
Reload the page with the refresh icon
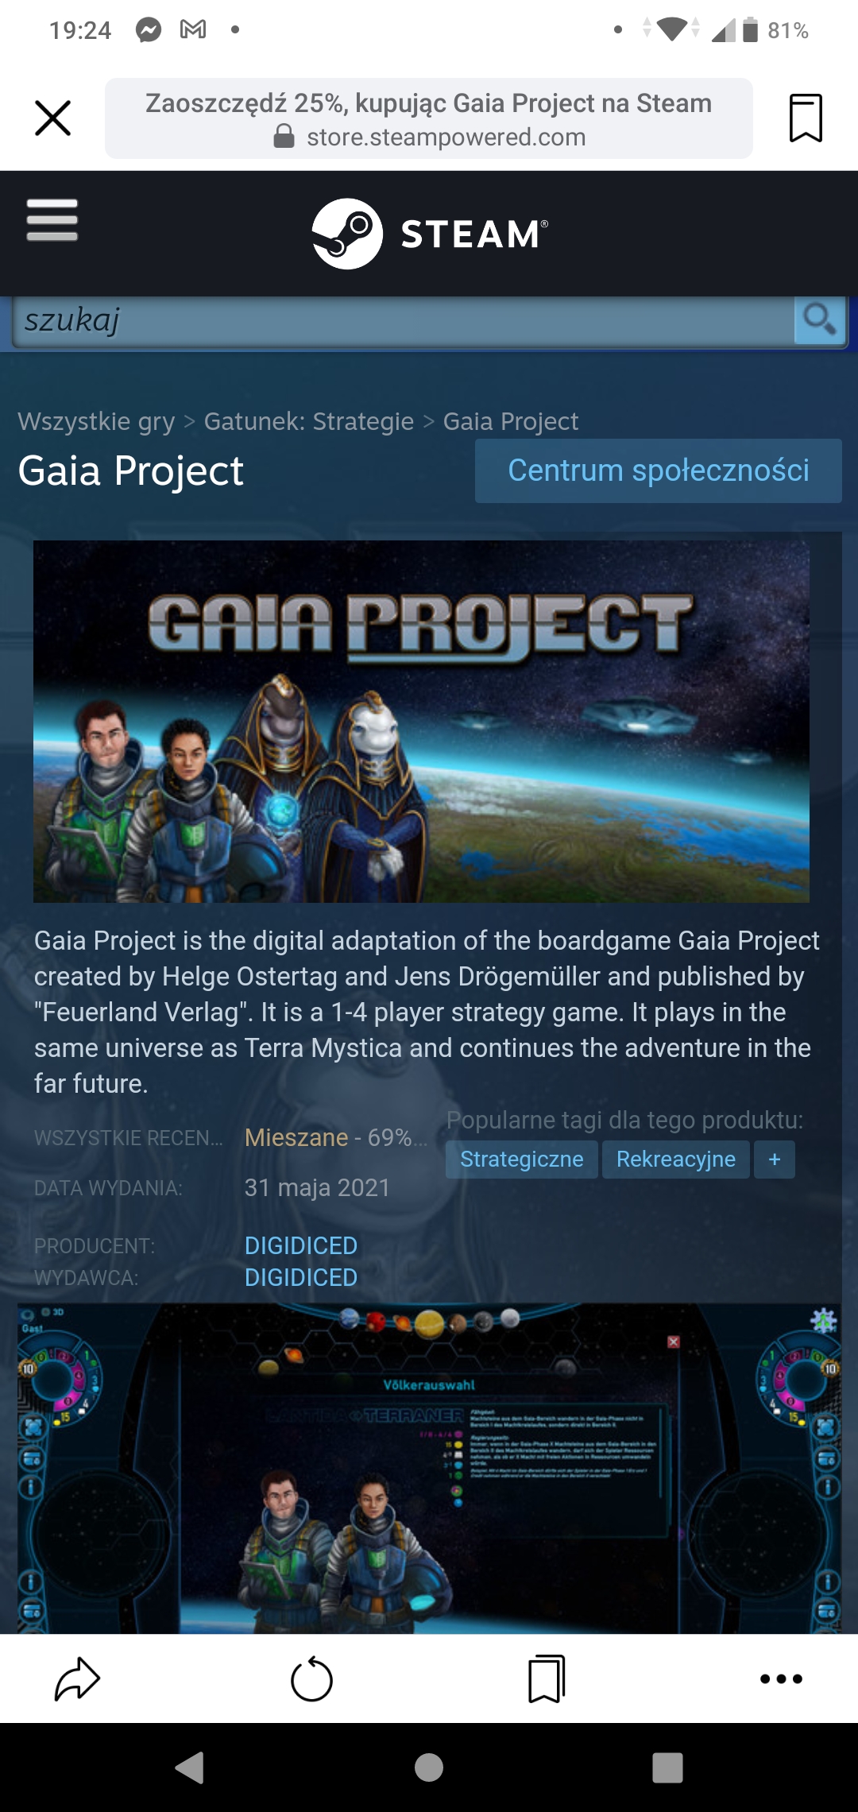click(311, 1678)
